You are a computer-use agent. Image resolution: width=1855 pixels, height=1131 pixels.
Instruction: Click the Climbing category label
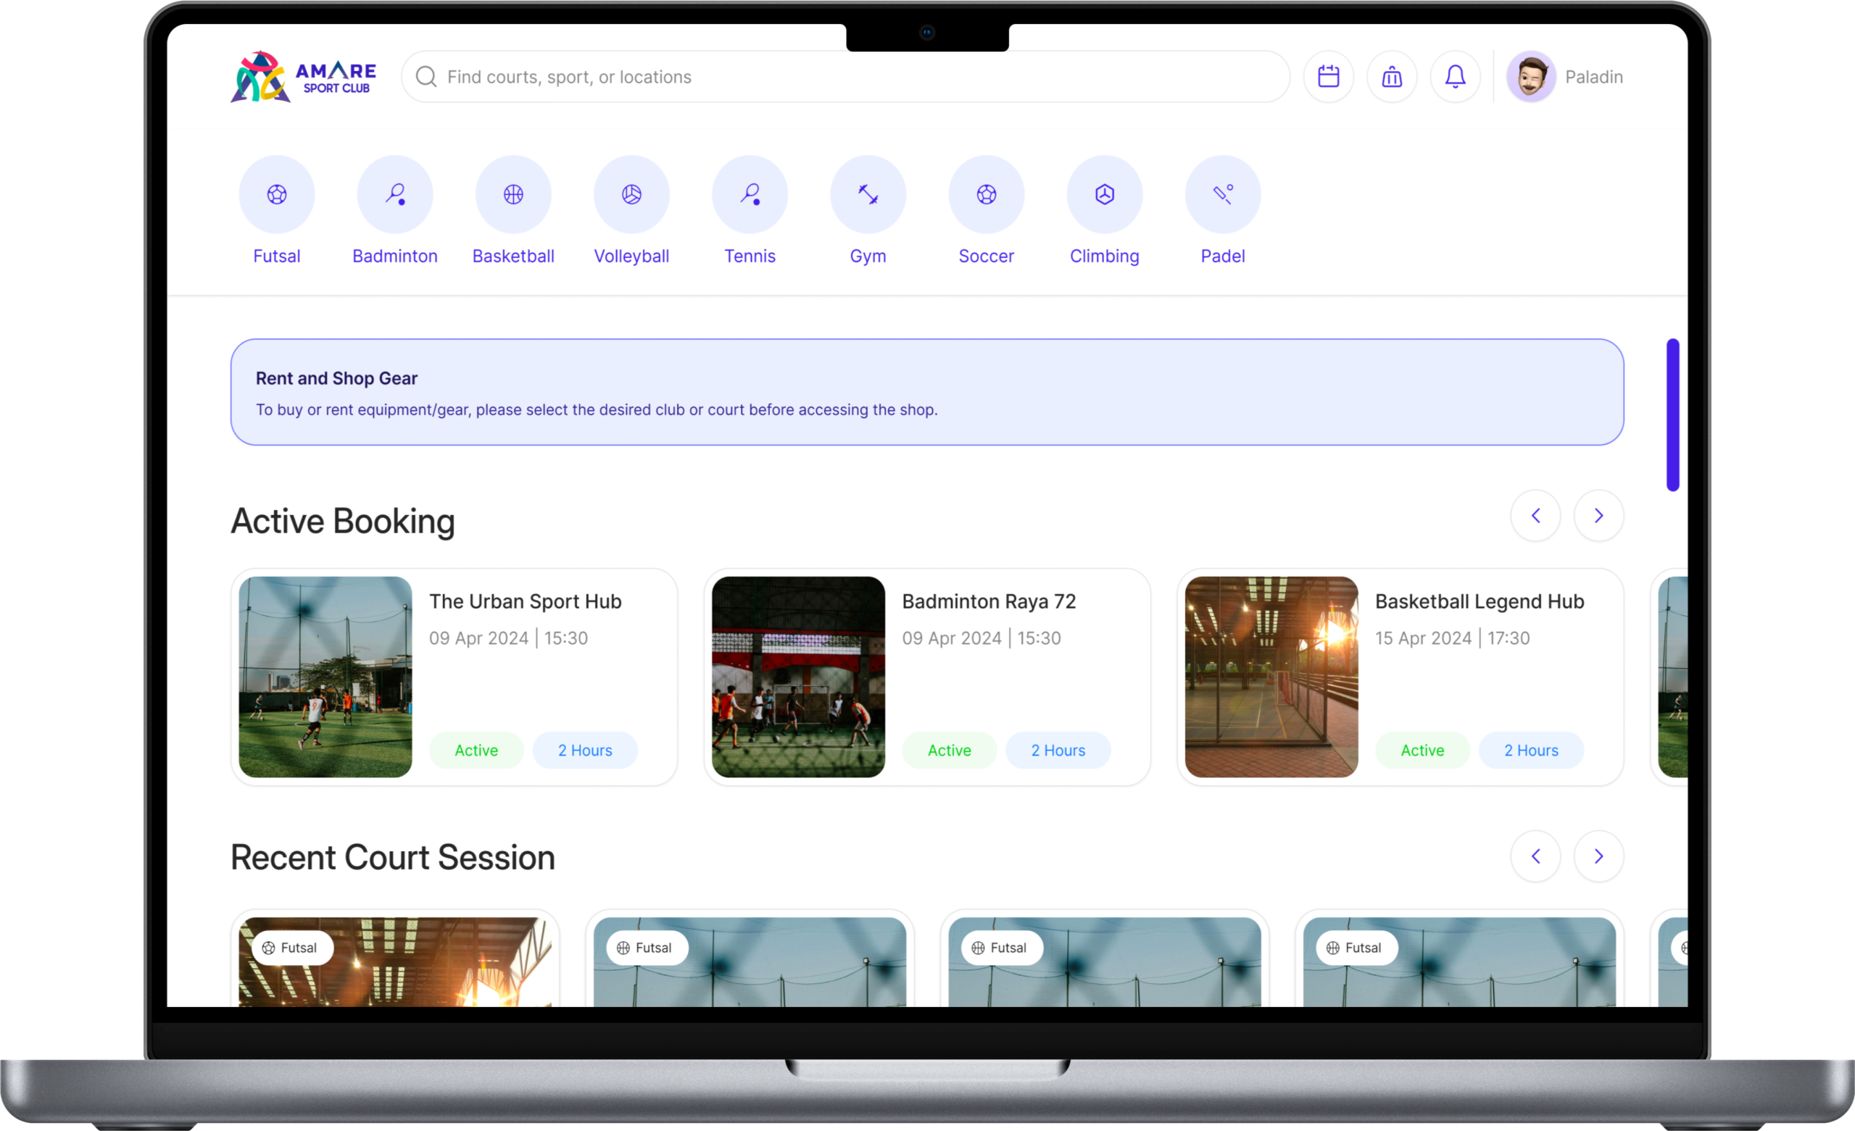(1104, 256)
